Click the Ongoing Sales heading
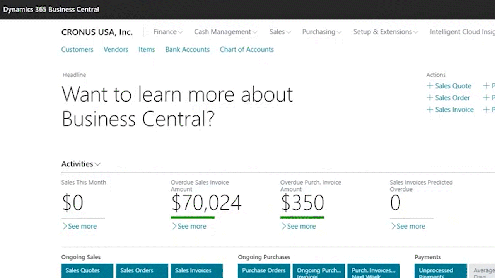495x278 pixels. (81, 257)
